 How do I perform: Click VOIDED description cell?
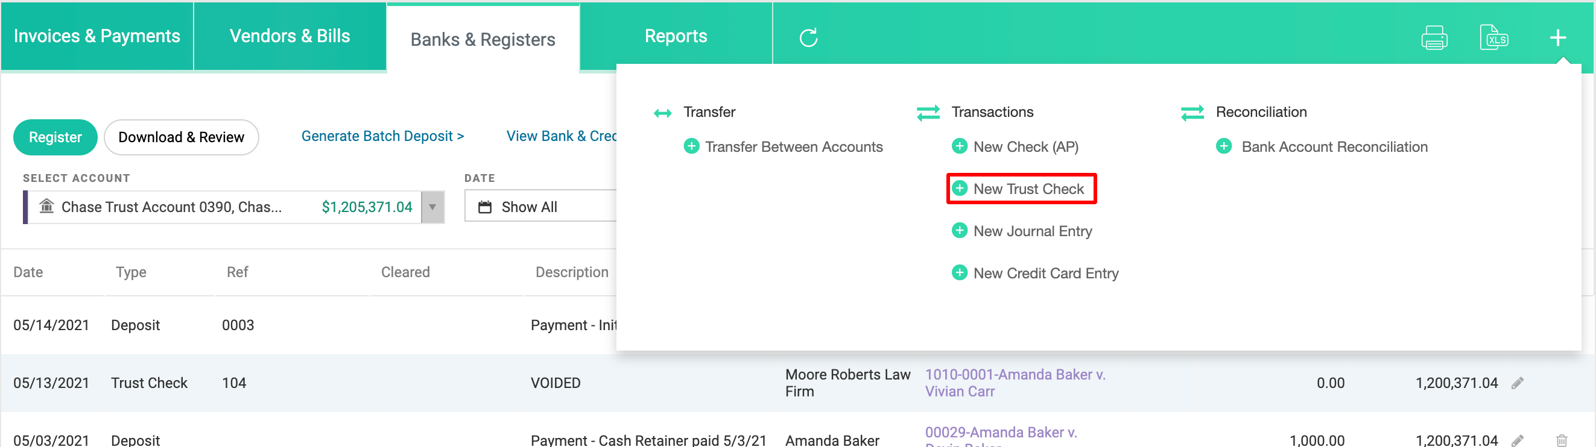(555, 383)
